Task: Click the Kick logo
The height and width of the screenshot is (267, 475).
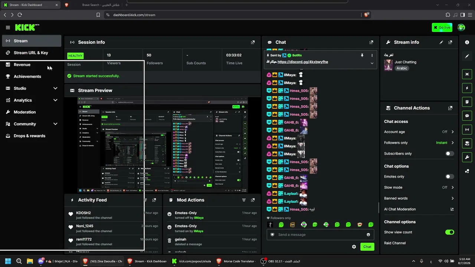Action: [27, 27]
